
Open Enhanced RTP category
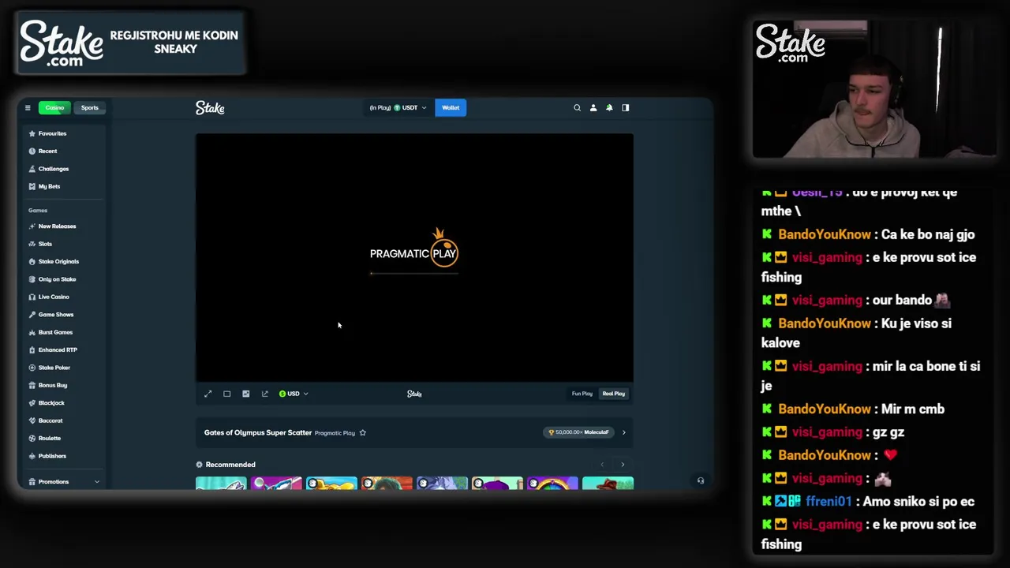(x=58, y=349)
